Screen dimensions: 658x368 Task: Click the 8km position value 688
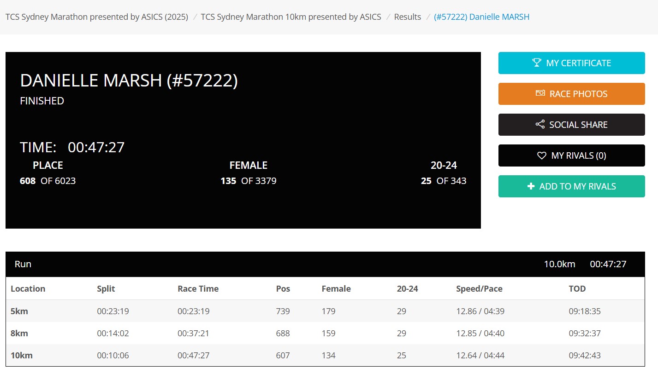coord(283,333)
